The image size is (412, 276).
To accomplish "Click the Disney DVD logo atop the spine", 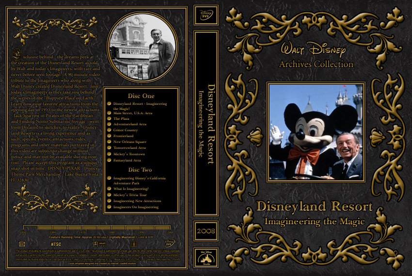I will point(206,15).
